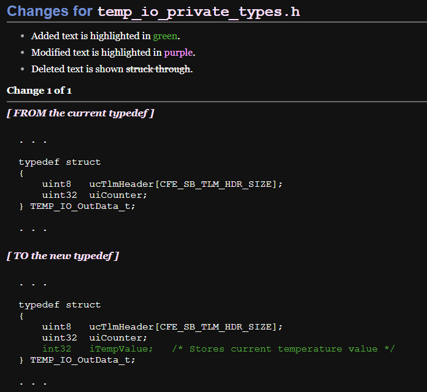Click the 'Stores current temperature value' comment

pyautogui.click(x=283, y=349)
